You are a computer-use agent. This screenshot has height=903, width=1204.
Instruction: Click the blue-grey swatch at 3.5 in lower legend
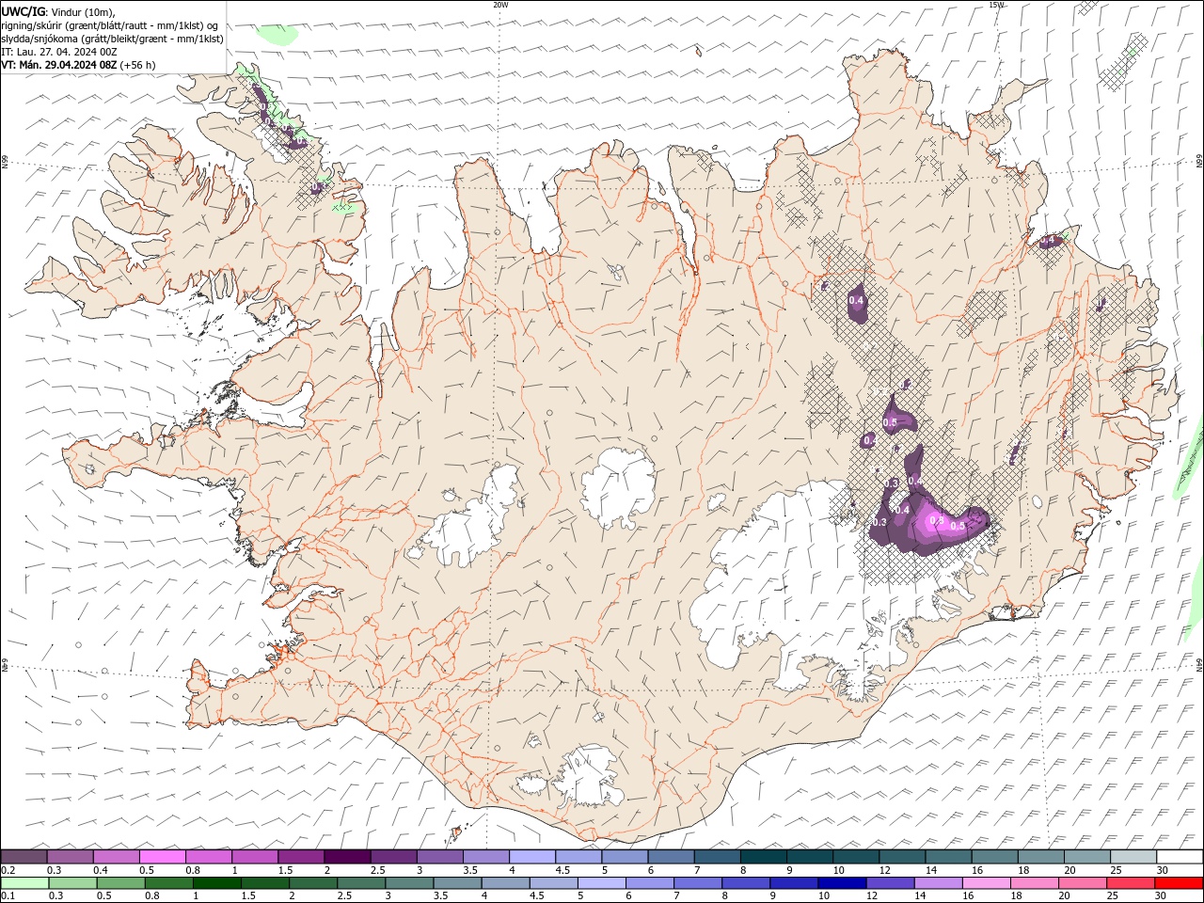[457, 883]
